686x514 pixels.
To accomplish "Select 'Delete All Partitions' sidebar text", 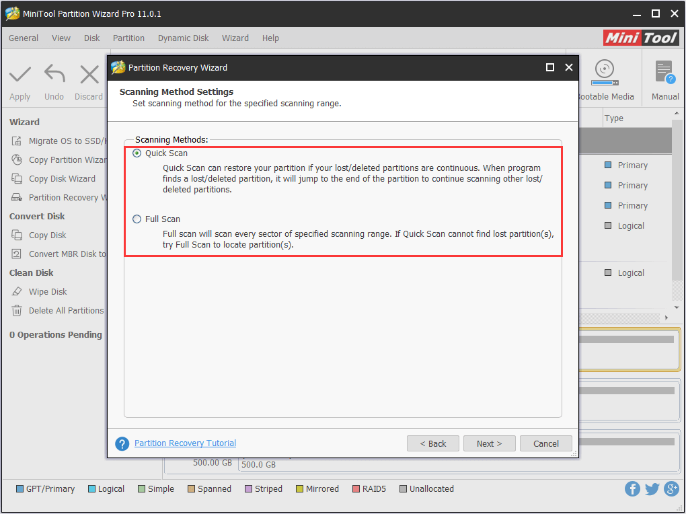I will (67, 310).
